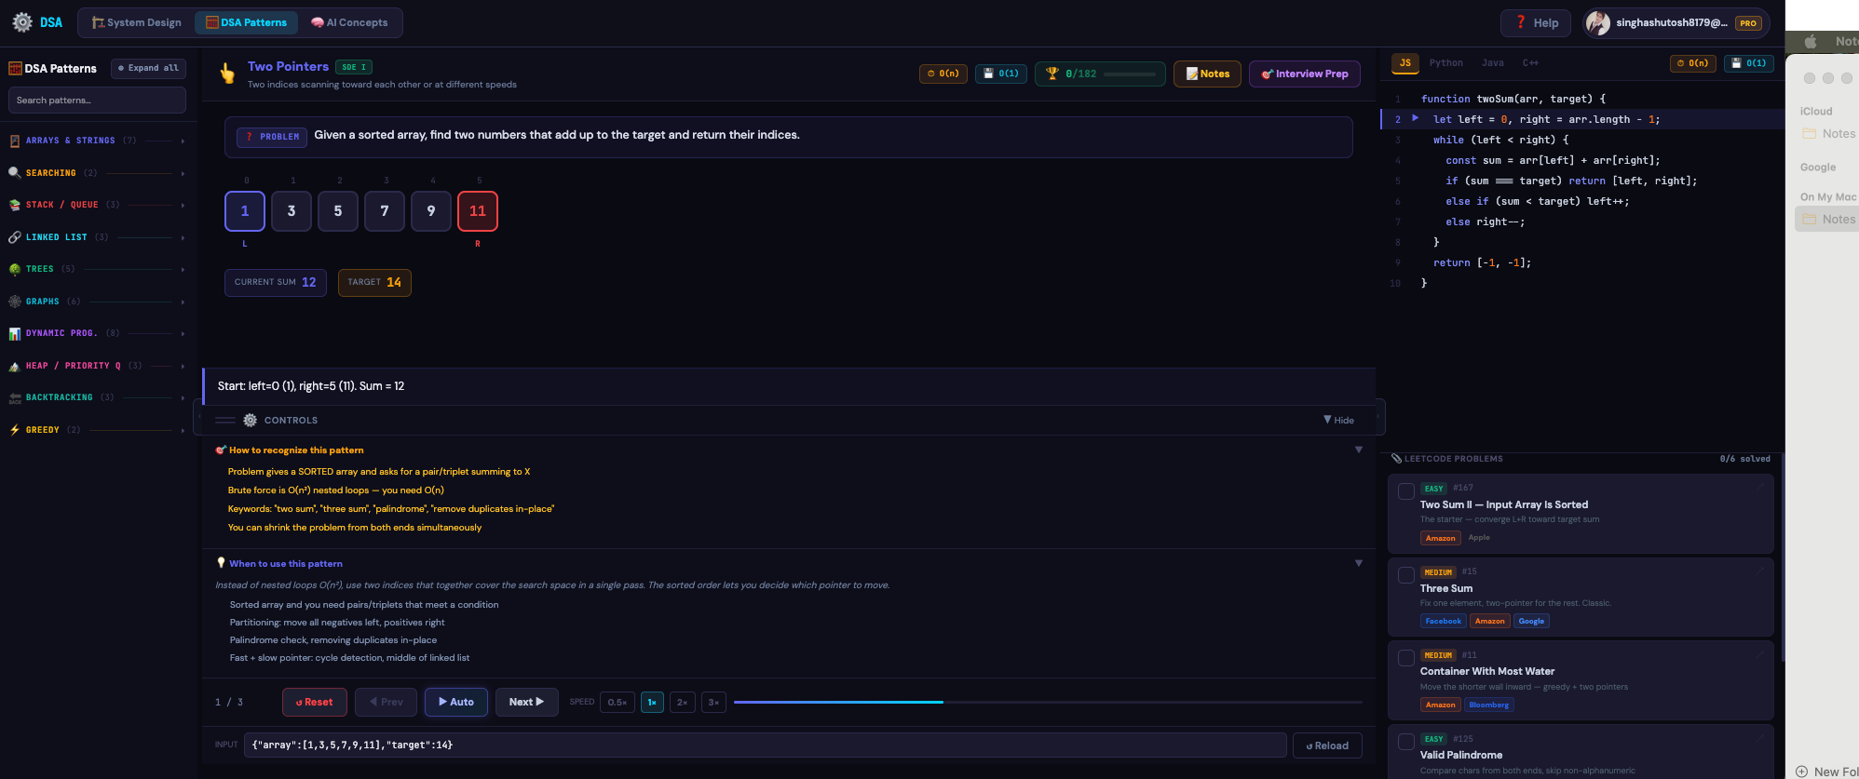Screen dimensions: 1859x779
Task: Open the gear icon beside the DSA logo
Action: point(22,22)
